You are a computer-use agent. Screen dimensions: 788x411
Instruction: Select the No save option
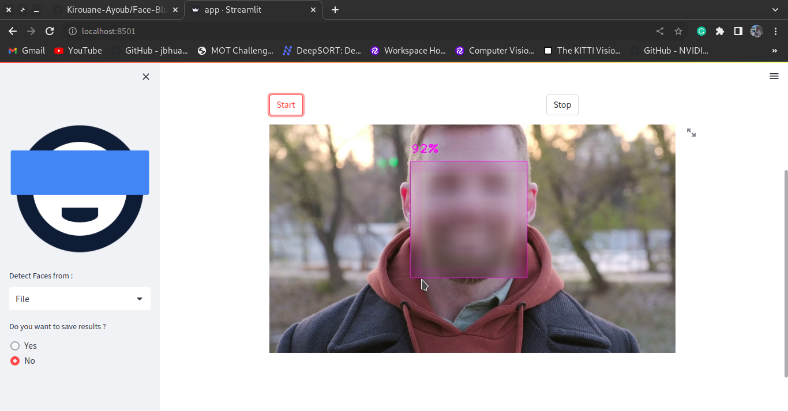pos(16,360)
